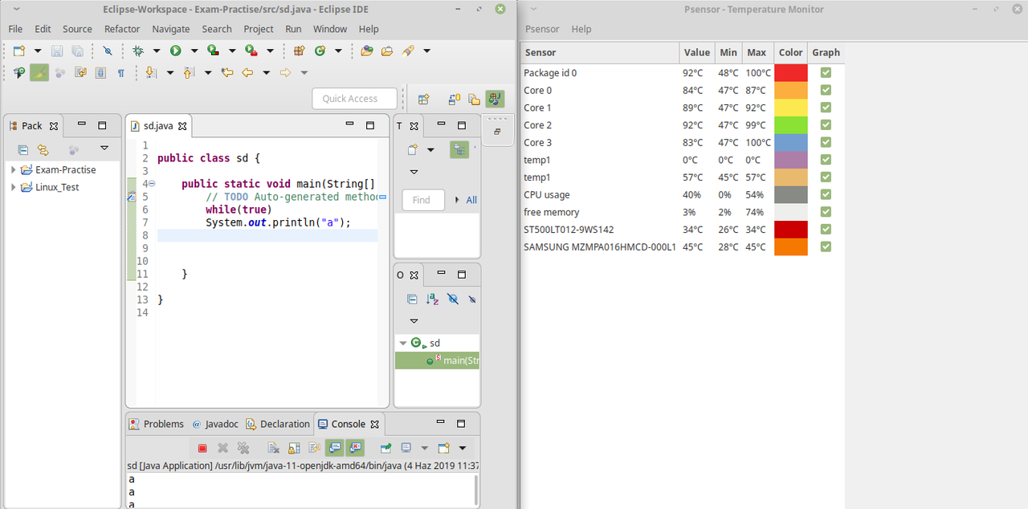Switch to the Declaration tab
Viewport: 1028px width, 509px height.
click(x=278, y=424)
